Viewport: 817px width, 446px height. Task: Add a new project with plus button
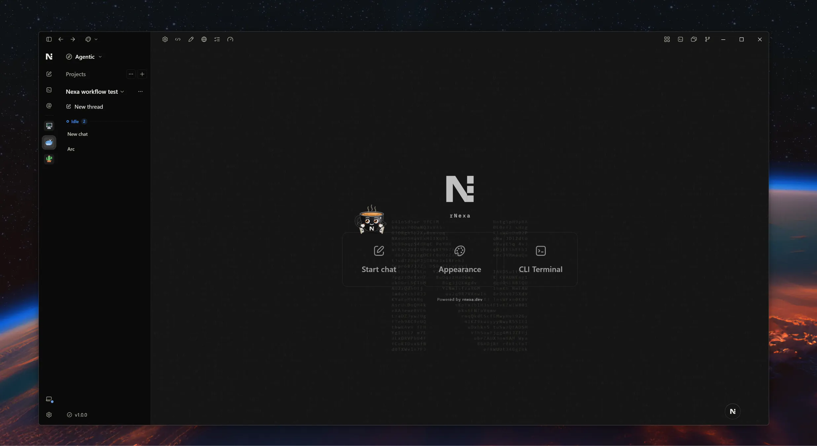142,74
